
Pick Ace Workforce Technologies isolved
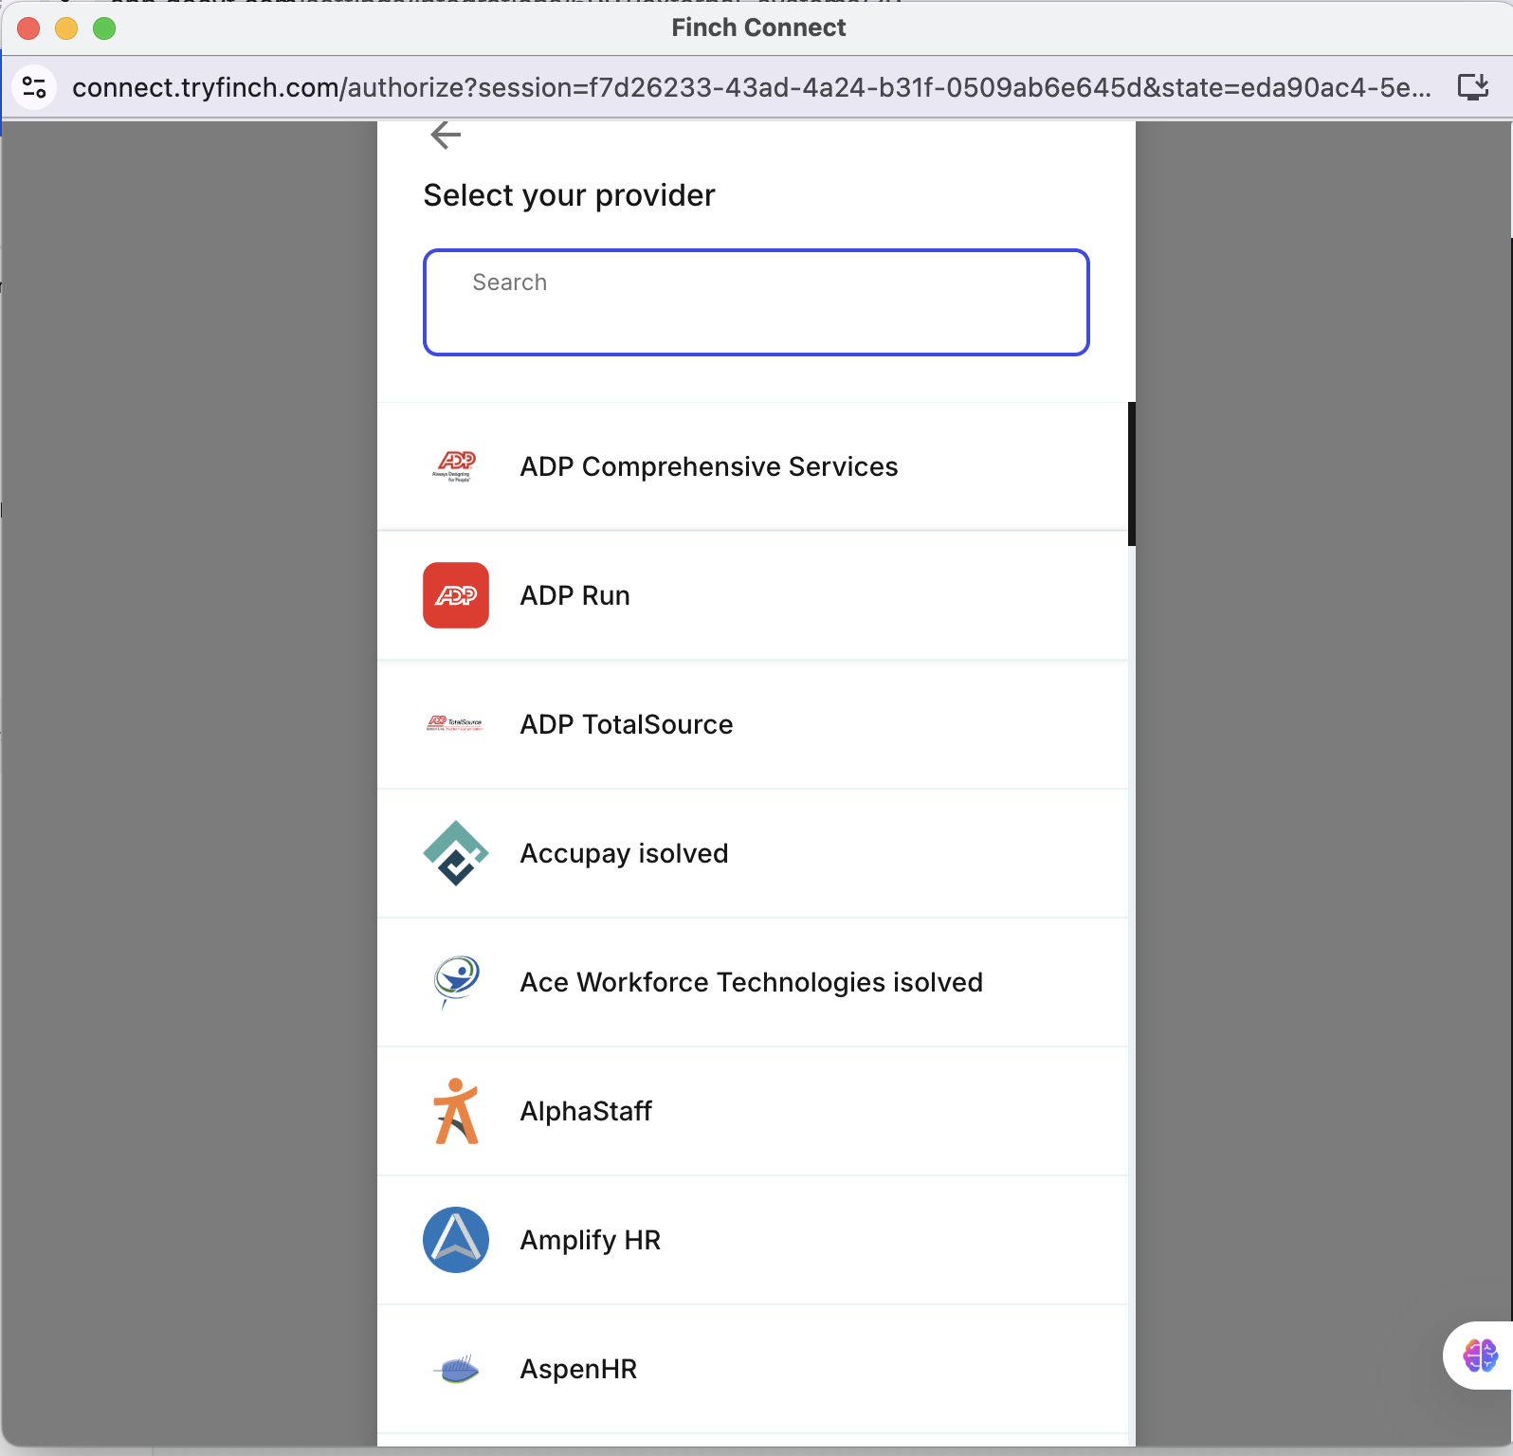tap(751, 982)
